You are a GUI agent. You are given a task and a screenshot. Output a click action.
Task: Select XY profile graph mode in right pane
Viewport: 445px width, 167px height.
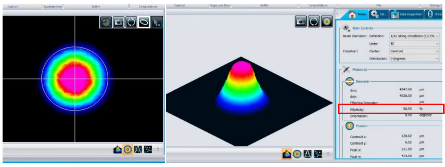[x=308, y=154]
